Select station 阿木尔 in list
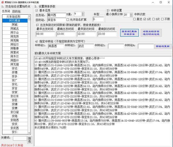Image resolution: width=173 pixels, height=147 pixels. point(15,56)
